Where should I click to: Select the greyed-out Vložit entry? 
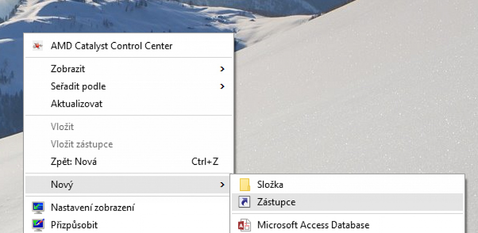tap(62, 127)
